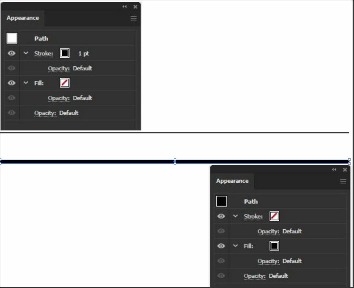This screenshot has height=288, width=354.
Task: Hide the Stroke in the top Appearance panel
Action: pos(12,53)
